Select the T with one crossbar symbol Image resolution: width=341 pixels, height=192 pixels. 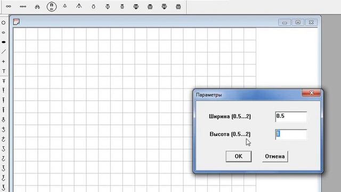(x=4, y=81)
